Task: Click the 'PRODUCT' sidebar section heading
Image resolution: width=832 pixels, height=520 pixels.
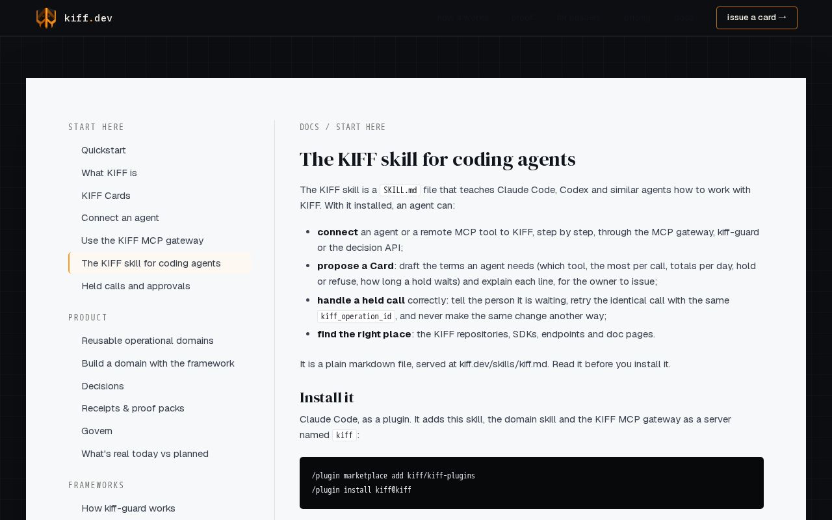Action: pos(88,318)
